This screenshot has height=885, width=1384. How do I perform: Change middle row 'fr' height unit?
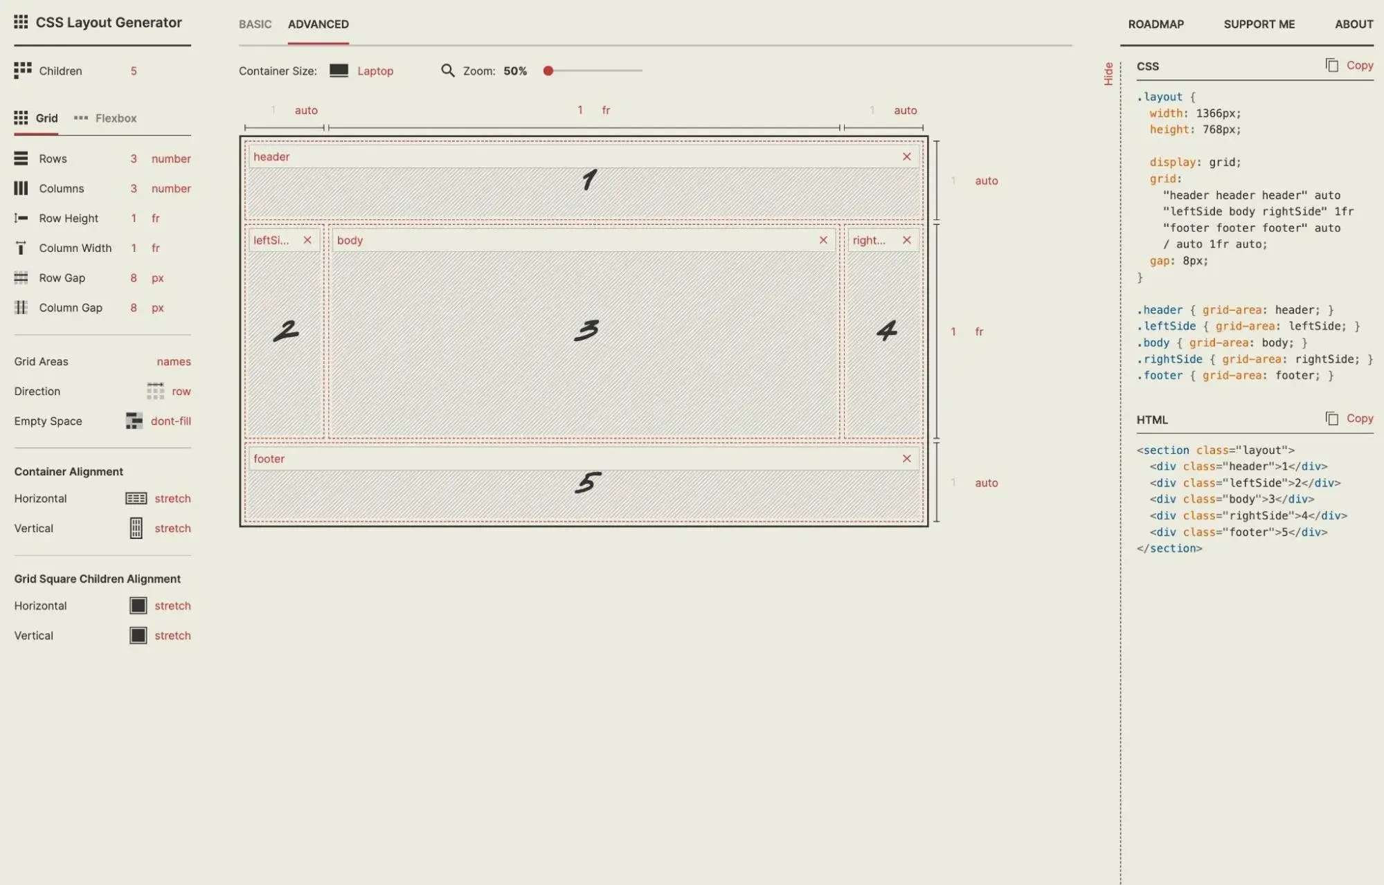coord(979,331)
